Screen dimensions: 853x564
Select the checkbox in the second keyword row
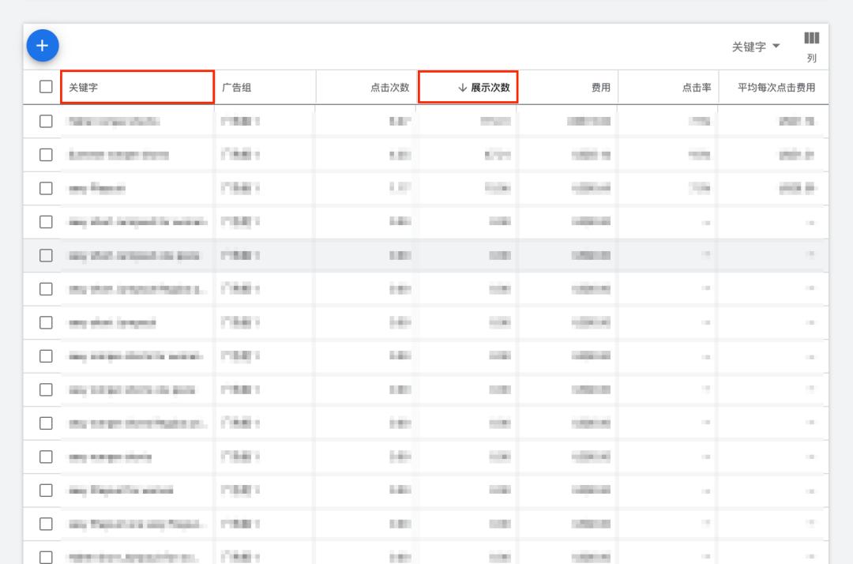(x=46, y=155)
